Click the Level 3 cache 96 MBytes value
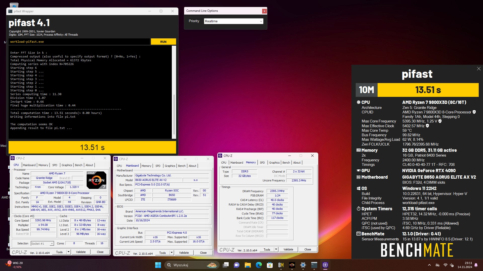483x271 pixels. (83, 234)
